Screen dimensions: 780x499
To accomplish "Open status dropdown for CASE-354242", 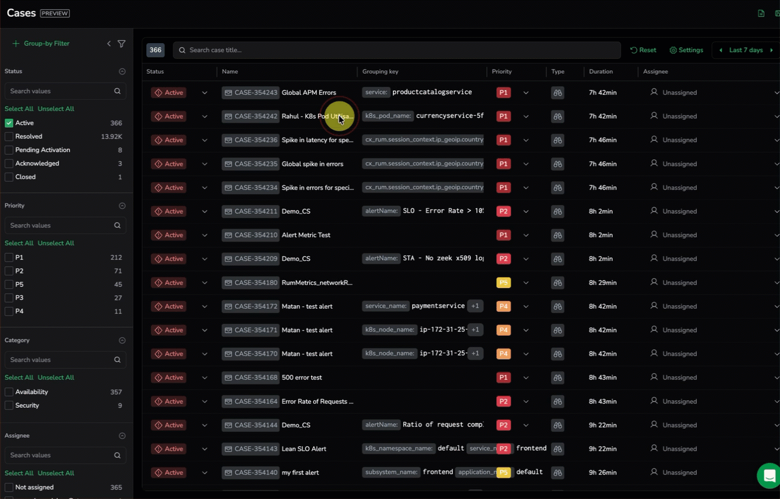I will (x=205, y=116).
